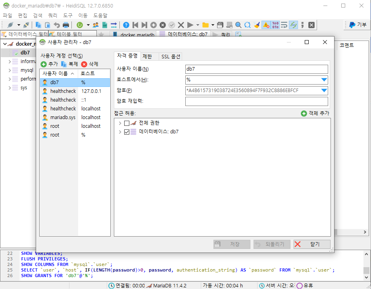Run query play icon in toolbar

[x=190, y=25]
